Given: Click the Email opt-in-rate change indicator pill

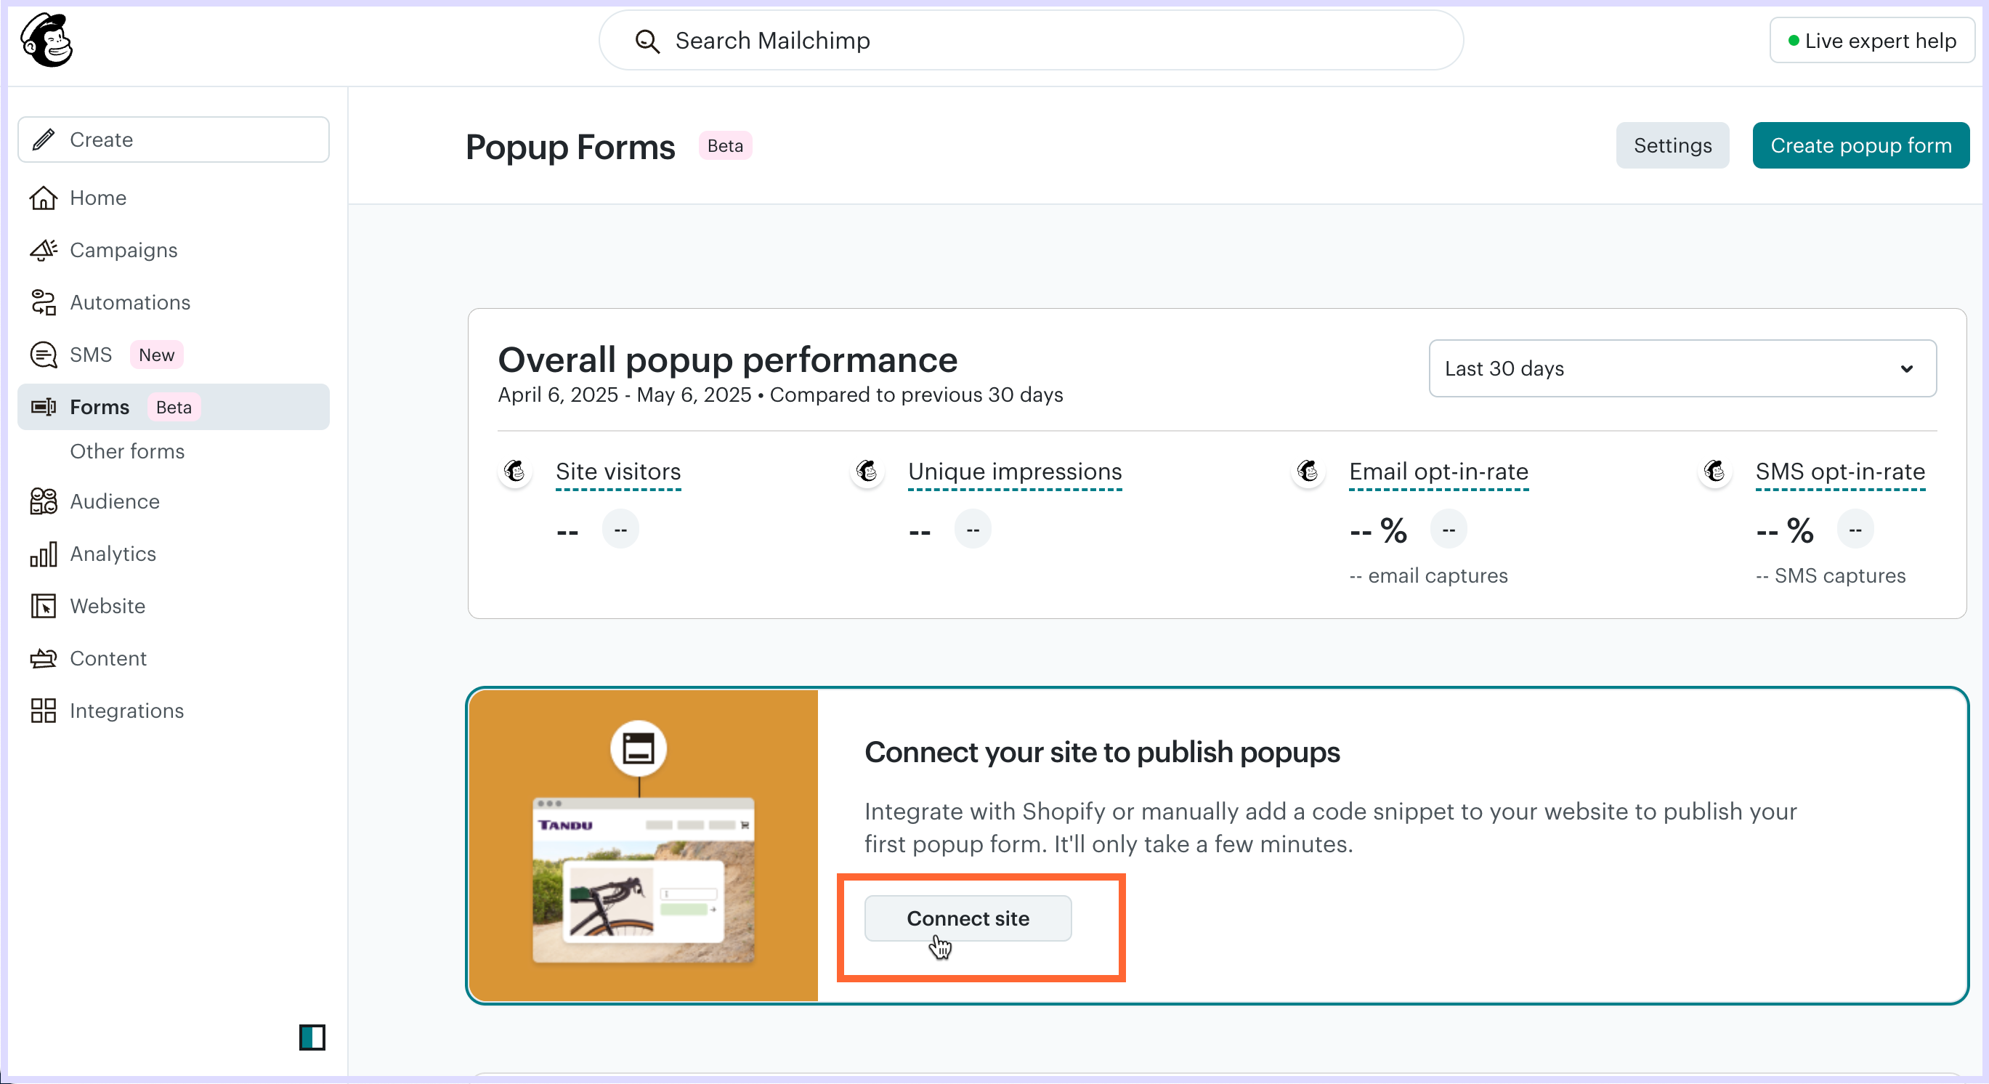Looking at the screenshot, I should (x=1449, y=530).
